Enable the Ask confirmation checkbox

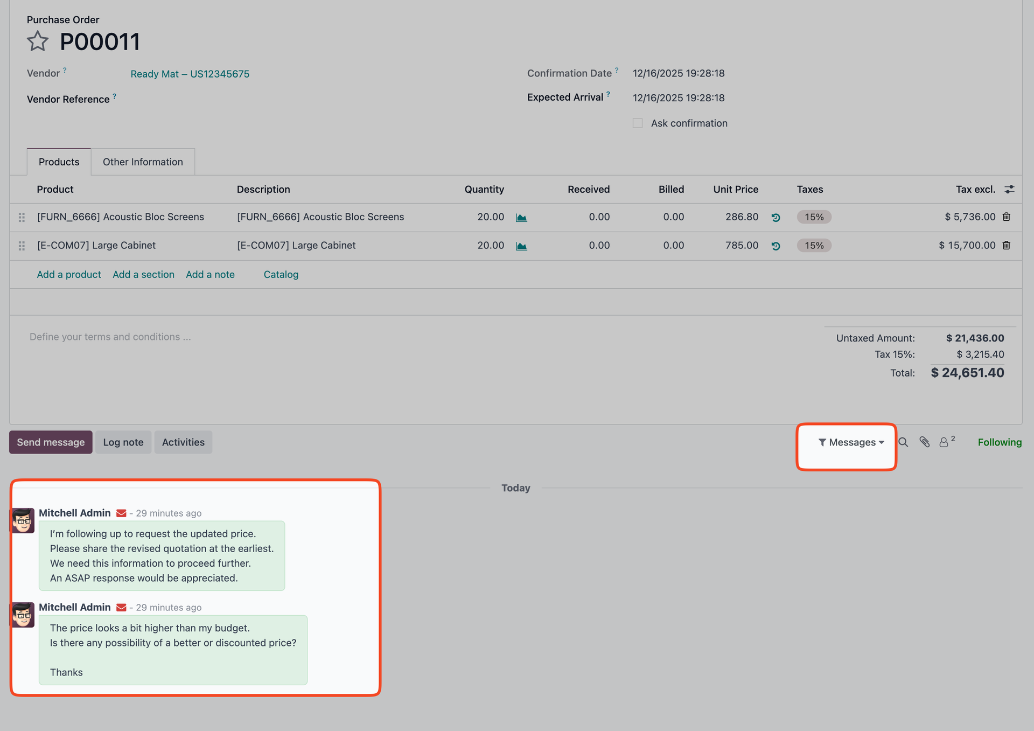click(638, 123)
